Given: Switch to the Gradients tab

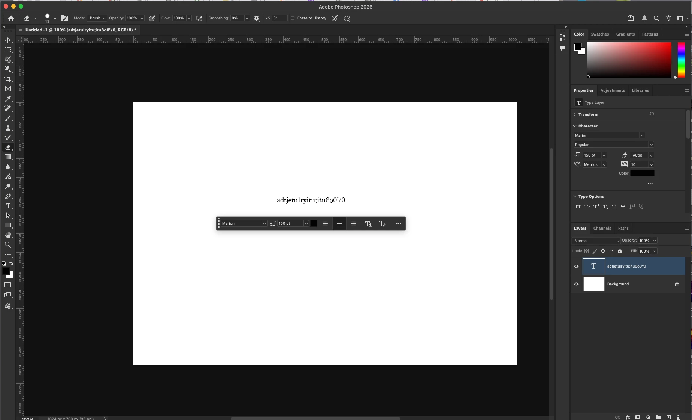Looking at the screenshot, I should pos(625,34).
